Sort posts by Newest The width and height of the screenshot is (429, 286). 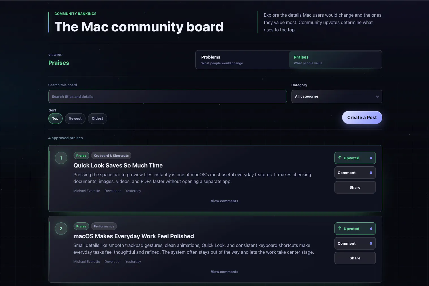75,119
